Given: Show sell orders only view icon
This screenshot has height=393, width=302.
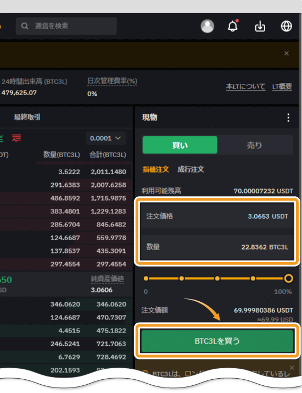Looking at the screenshot, I should click(x=16, y=138).
